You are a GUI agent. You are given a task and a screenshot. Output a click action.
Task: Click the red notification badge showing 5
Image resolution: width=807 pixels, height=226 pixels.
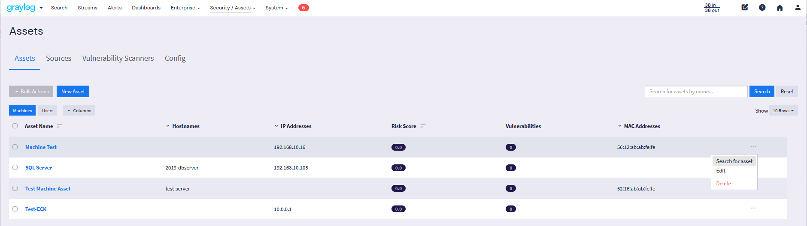point(303,8)
